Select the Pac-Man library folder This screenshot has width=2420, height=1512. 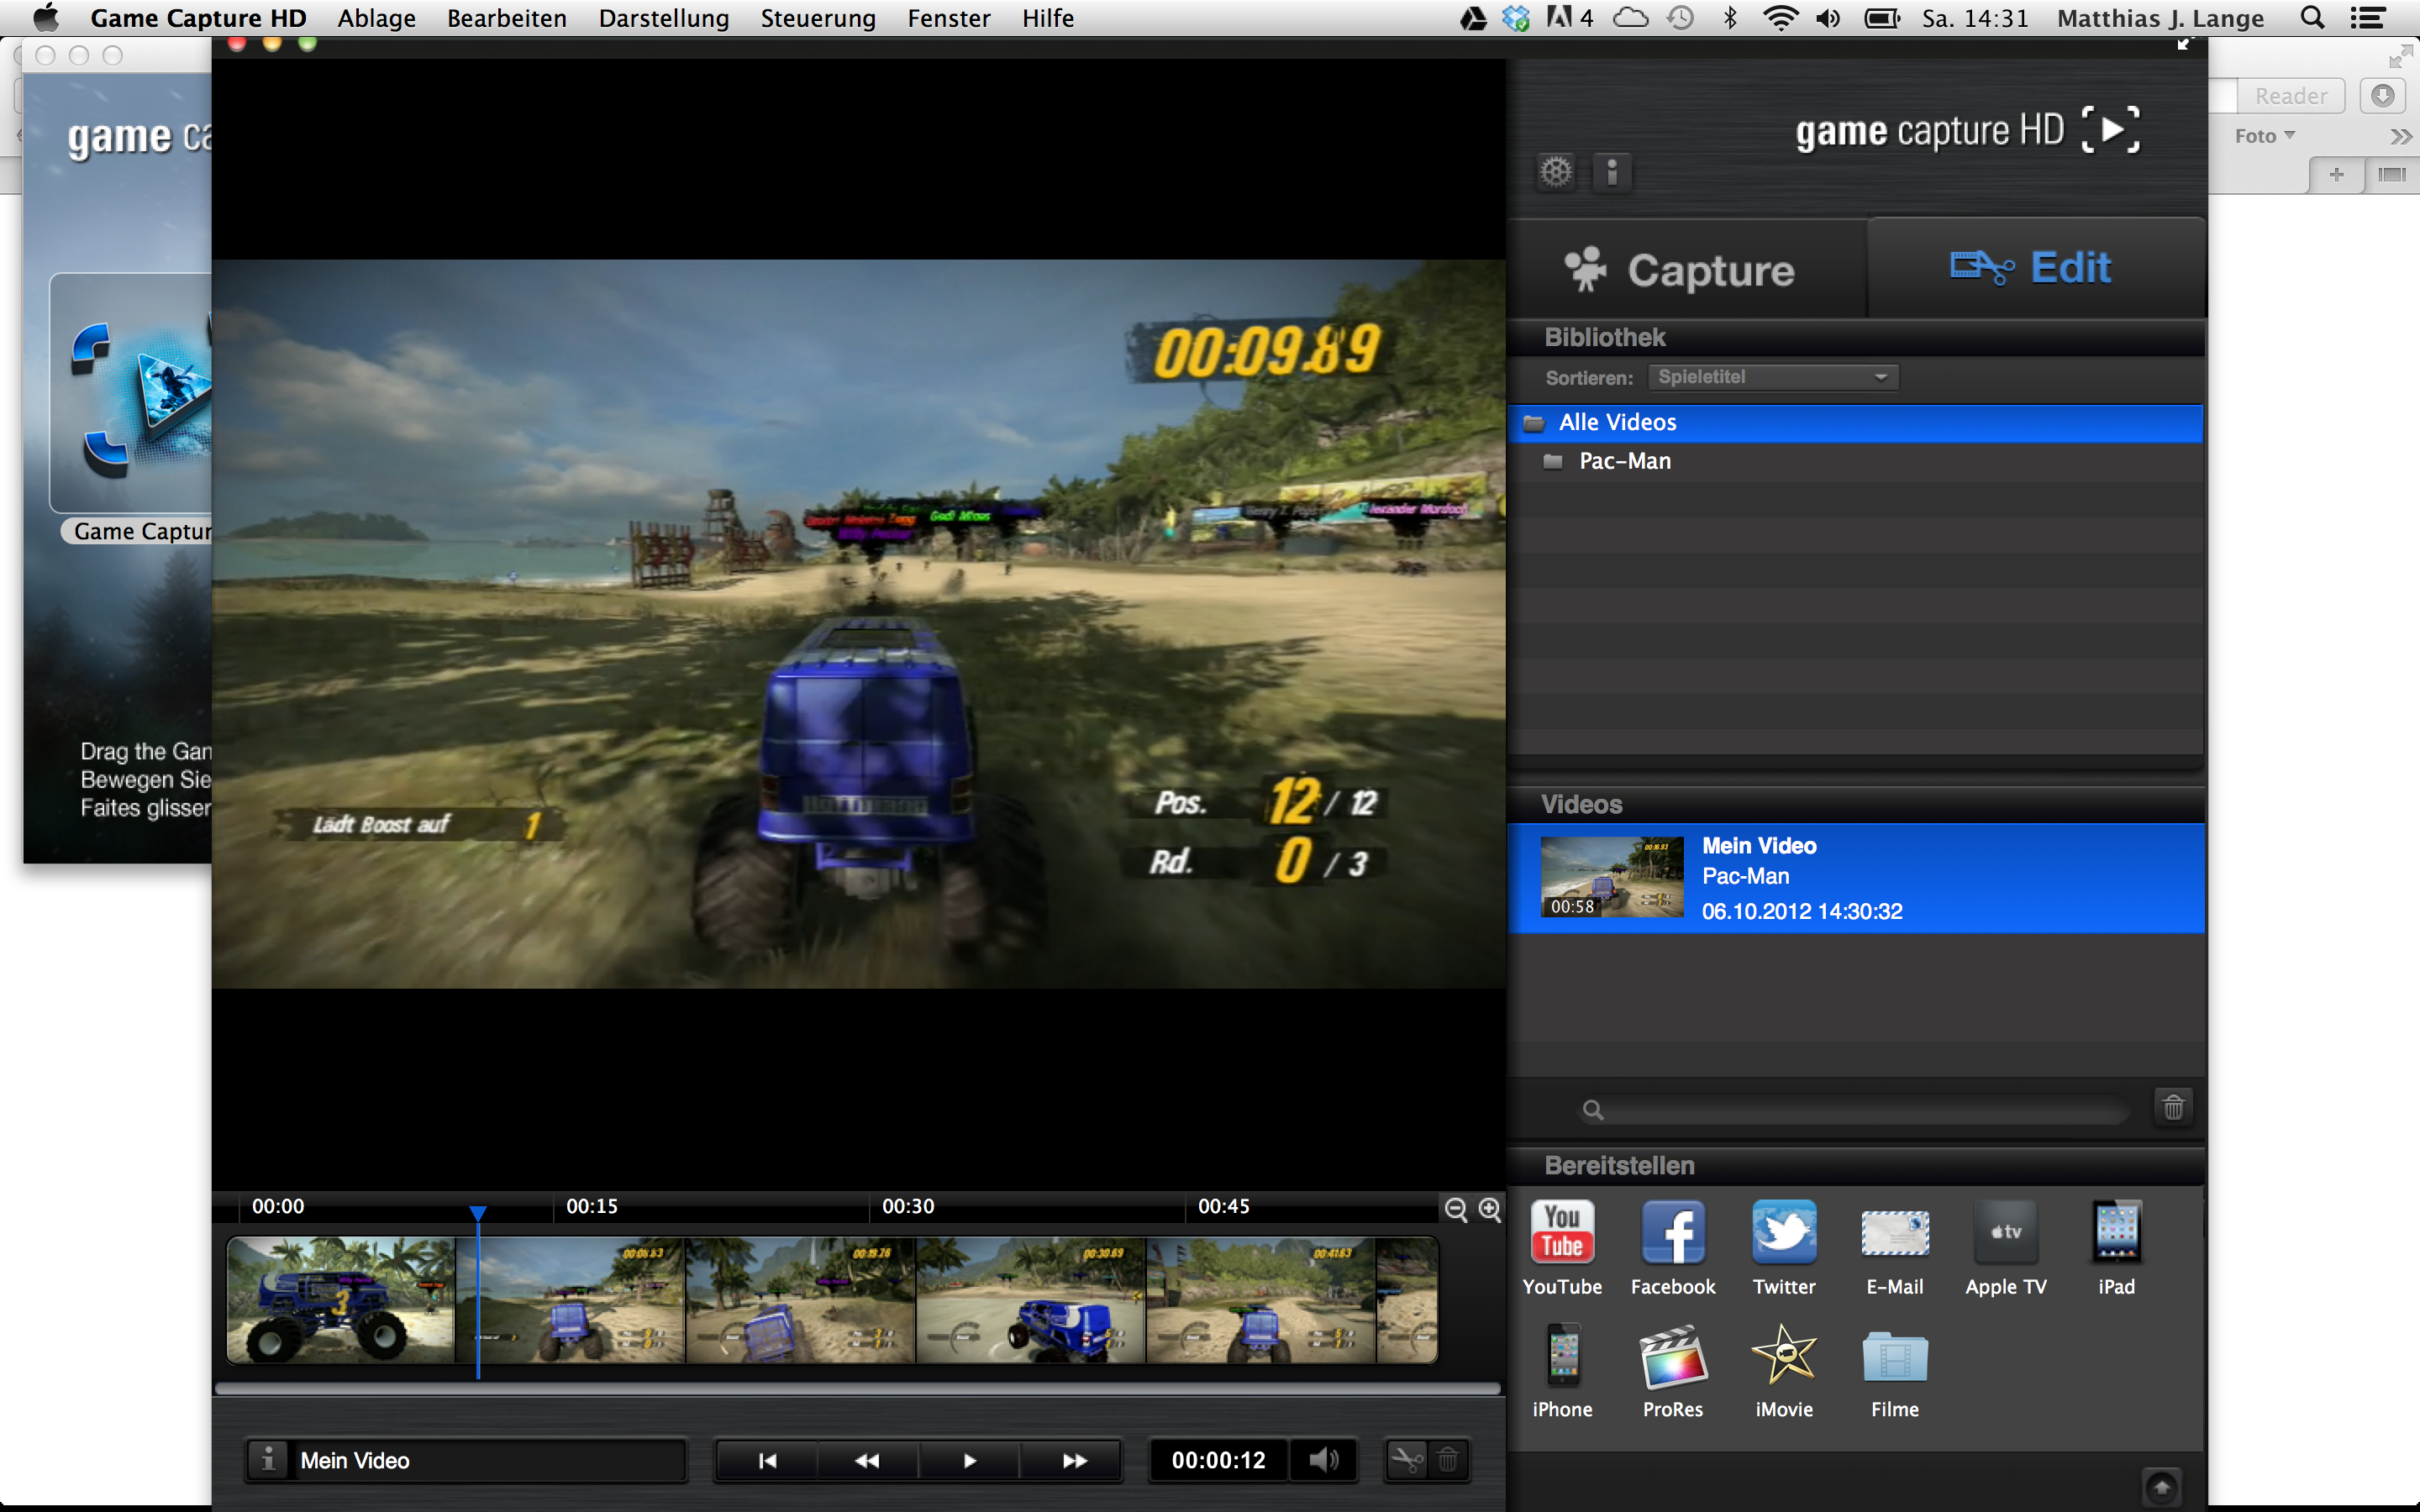(1624, 461)
